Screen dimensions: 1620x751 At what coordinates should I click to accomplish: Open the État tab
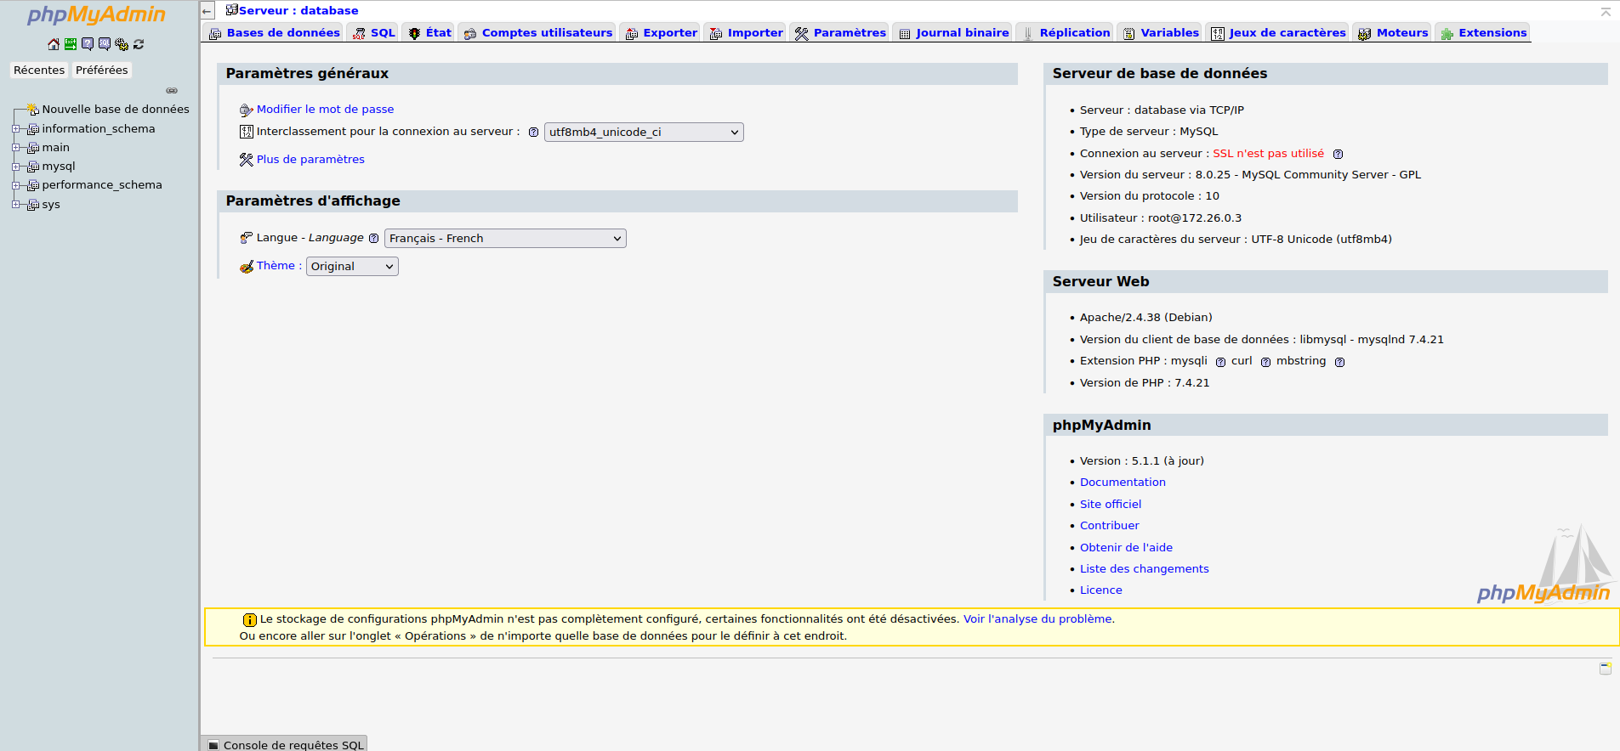[x=429, y=33]
